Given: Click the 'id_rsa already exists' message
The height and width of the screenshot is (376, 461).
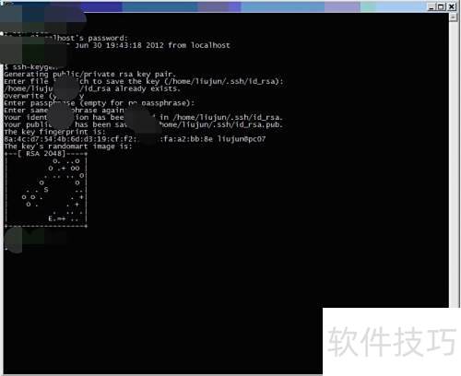Looking at the screenshot, I should click(x=130, y=88).
